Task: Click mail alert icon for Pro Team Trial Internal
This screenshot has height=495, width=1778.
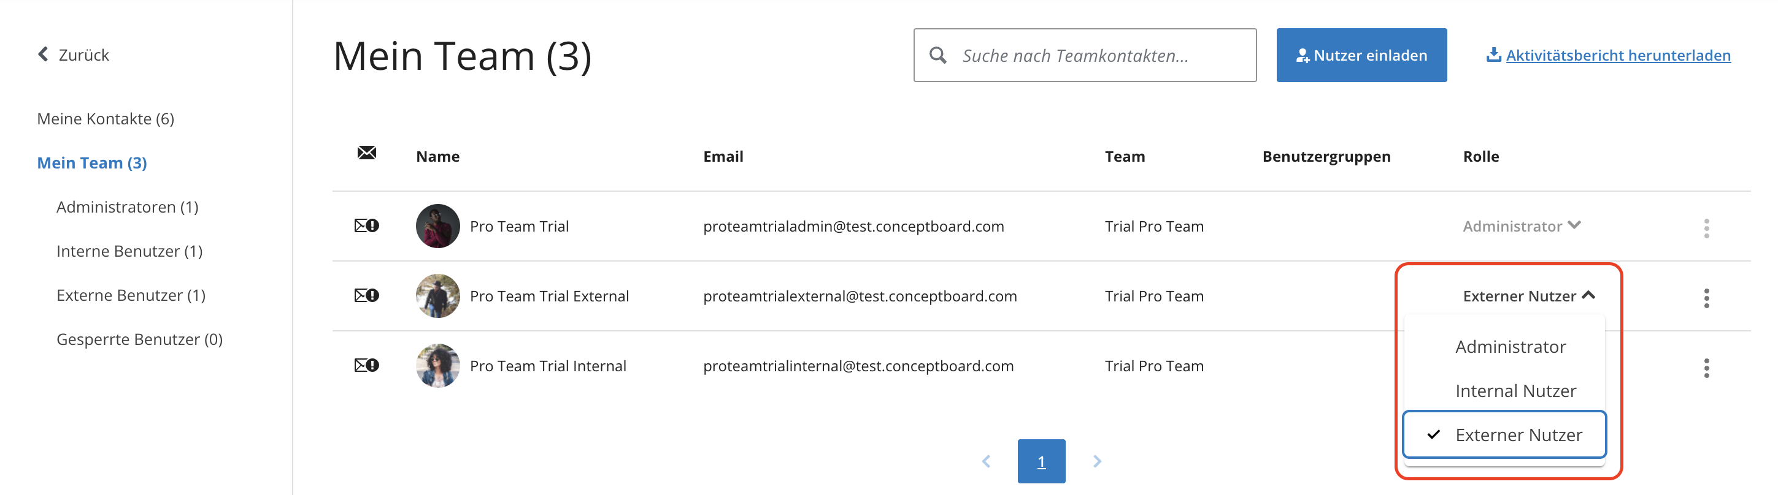Action: coord(366,365)
